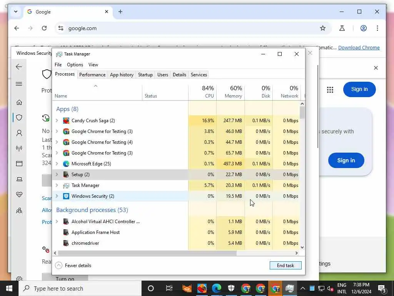Click the top Sign in button on Google
The height and width of the screenshot is (296, 394).
(x=359, y=89)
